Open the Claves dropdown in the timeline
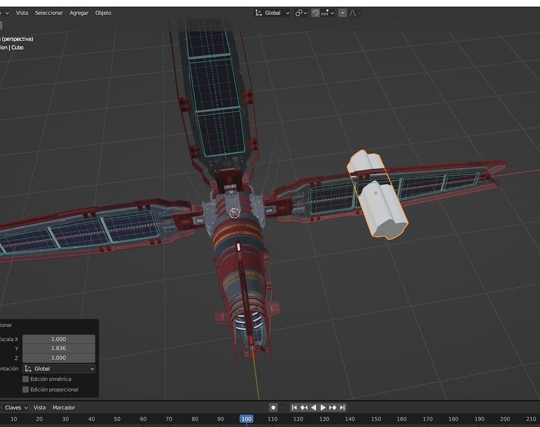Viewport: 540px width, 427px height. (x=13, y=407)
